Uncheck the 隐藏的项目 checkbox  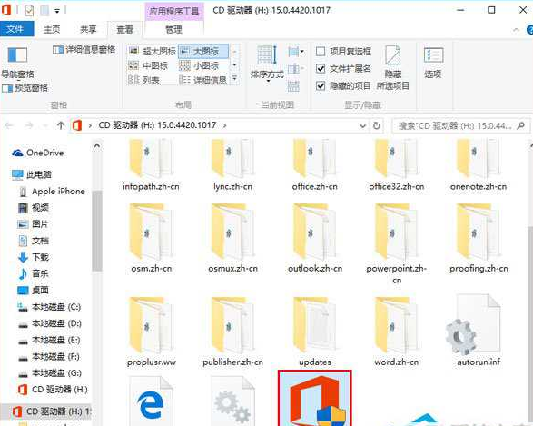[x=321, y=85]
